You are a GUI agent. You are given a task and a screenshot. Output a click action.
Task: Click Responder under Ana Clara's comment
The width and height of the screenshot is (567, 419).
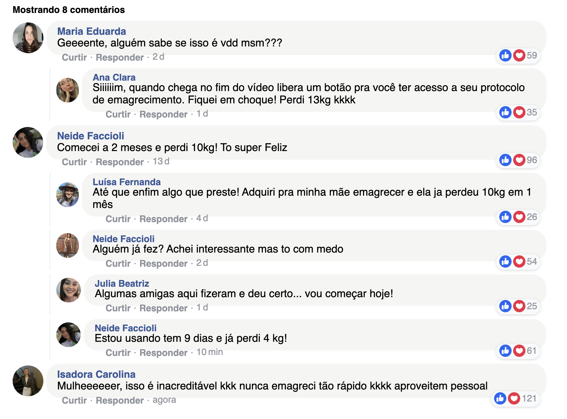163,114
